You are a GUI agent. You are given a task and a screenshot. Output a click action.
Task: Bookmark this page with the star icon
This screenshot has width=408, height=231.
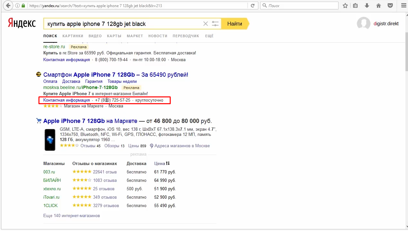pos(345,6)
